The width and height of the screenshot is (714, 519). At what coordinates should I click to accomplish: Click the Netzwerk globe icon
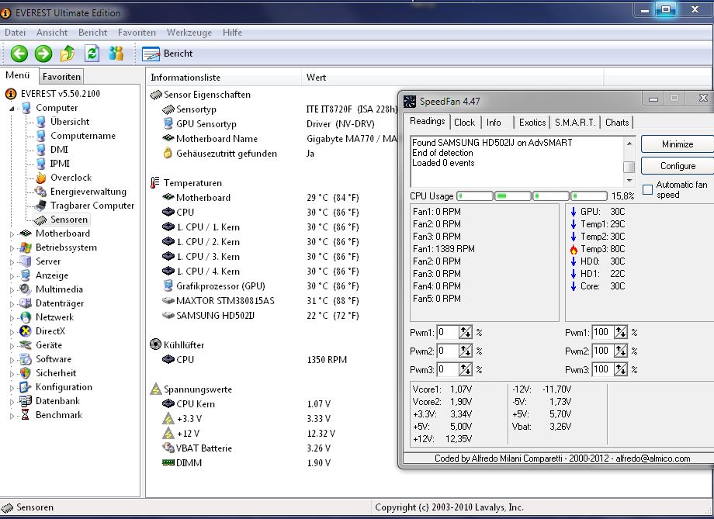(x=26, y=317)
